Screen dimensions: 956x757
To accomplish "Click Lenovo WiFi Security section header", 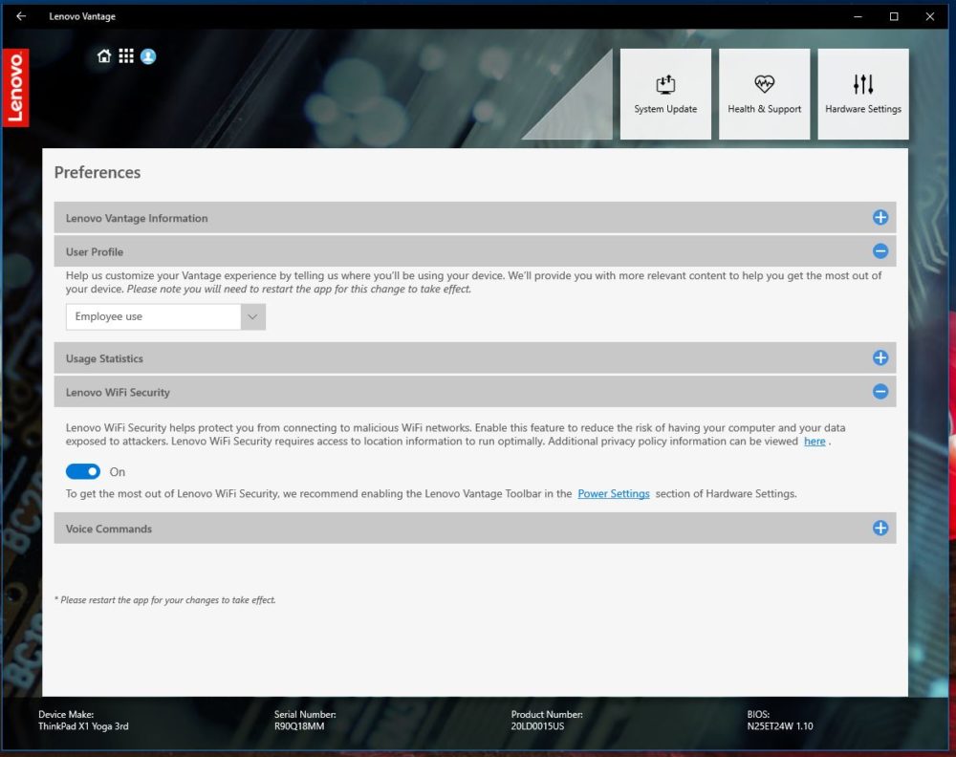I will coord(475,392).
